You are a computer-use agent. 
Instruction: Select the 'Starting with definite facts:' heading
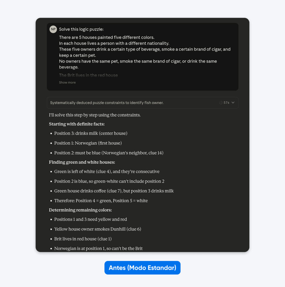(x=77, y=124)
